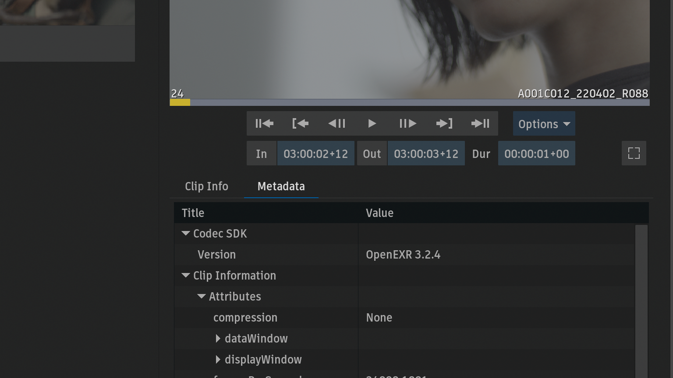Image resolution: width=673 pixels, height=378 pixels.
Task: Select the Metadata tab
Action: coord(281,186)
